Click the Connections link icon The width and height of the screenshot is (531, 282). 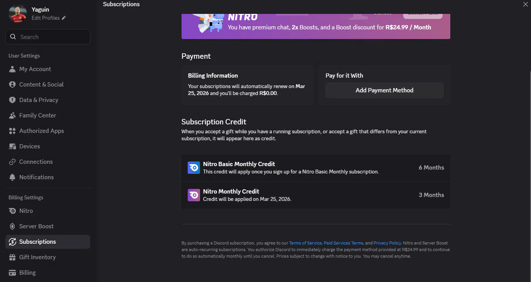pos(12,162)
